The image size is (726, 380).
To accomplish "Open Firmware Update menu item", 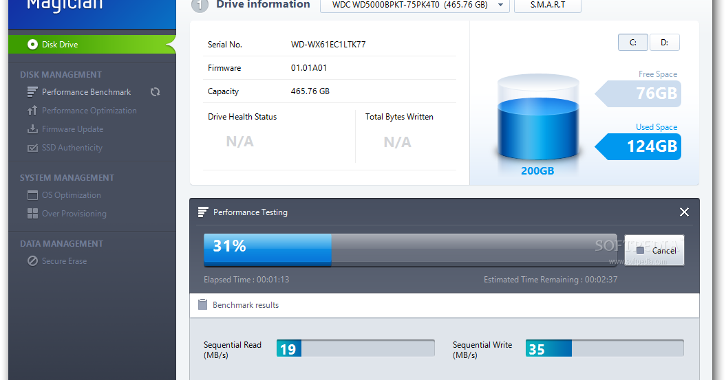I will (x=72, y=129).
